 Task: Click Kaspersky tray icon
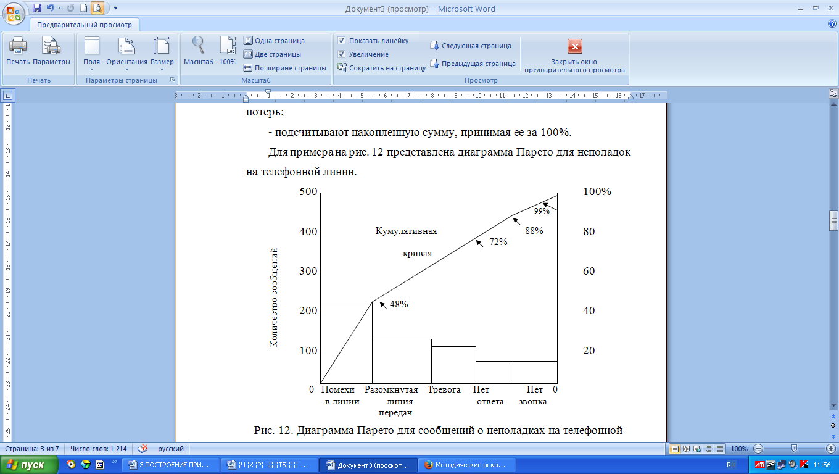coord(803,464)
